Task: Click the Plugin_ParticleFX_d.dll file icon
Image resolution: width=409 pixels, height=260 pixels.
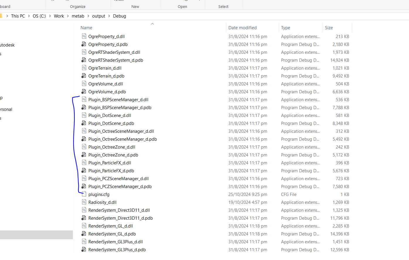Action: click(84, 163)
